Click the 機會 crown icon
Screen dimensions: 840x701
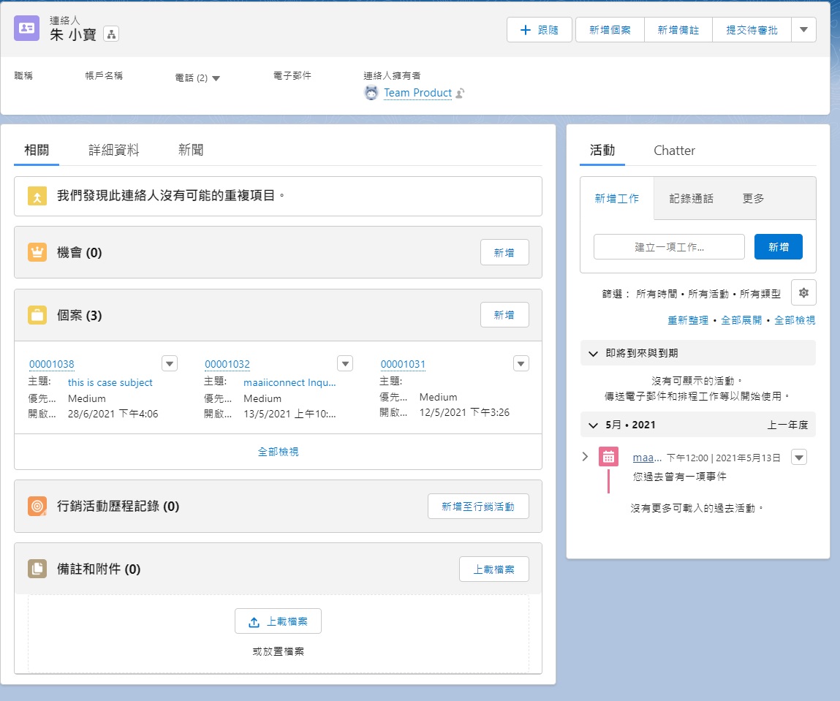pyautogui.click(x=37, y=252)
